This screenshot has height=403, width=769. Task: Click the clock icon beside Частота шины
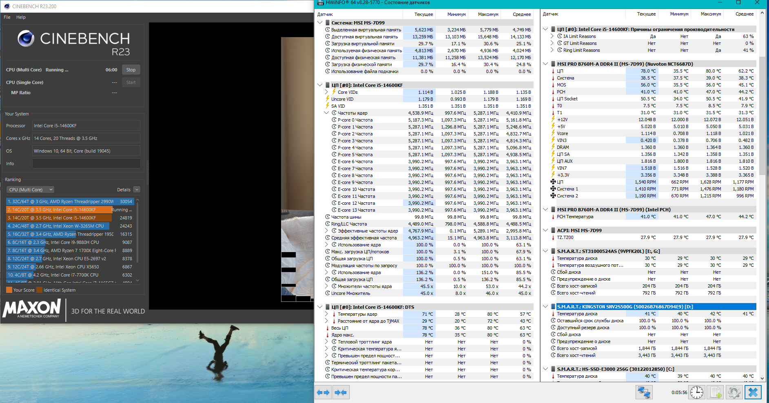328,217
